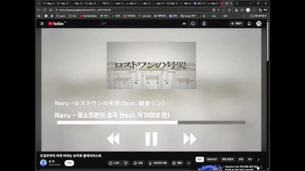305x171 pixels.
Task: Open browser profile avatar
Action: point(248,10)
